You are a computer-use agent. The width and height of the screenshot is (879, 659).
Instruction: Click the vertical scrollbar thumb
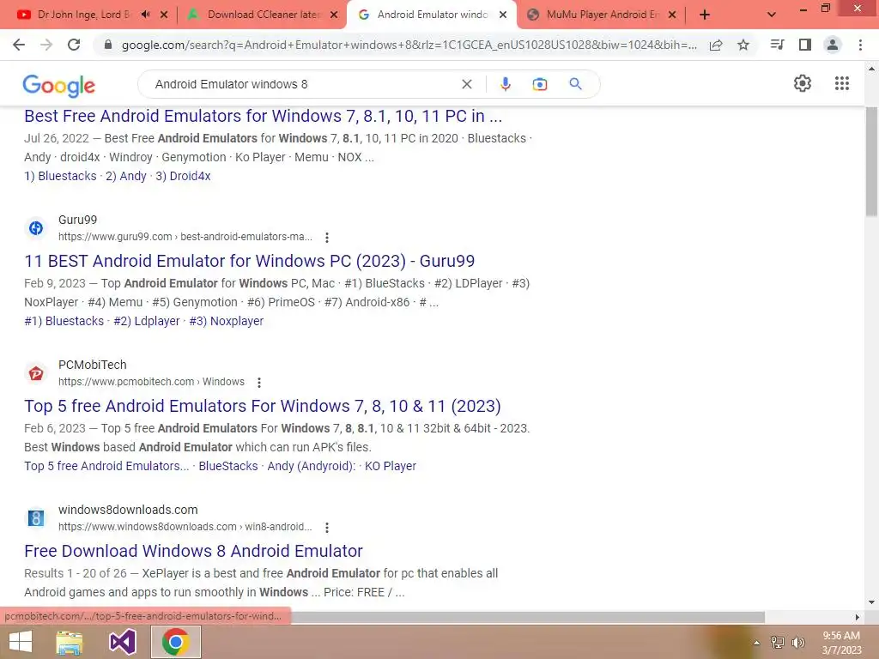[871, 161]
